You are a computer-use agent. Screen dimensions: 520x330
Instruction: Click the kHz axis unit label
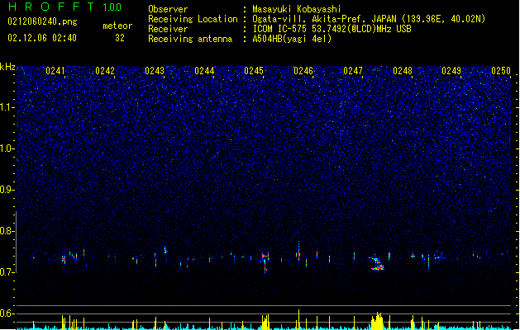click(7, 67)
